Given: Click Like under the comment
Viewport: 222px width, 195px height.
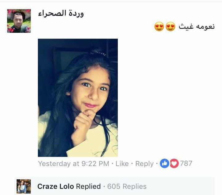Looking at the screenshot, I should coord(122,164).
